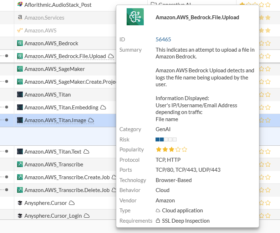Click the Amazon.AWS_Transcribe app icon
Viewport: 280px width, 233px height.
point(20,165)
